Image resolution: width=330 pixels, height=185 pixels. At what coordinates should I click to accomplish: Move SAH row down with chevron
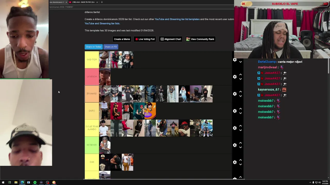click(x=241, y=164)
